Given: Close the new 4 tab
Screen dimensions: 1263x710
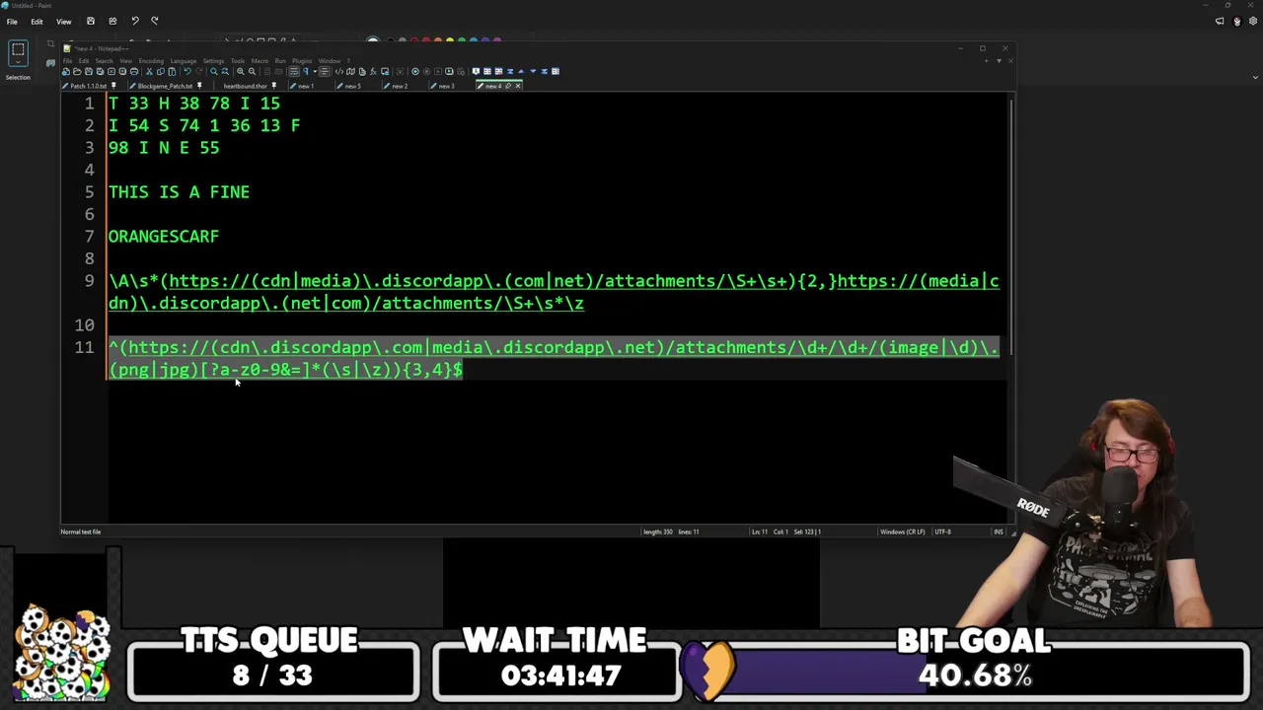Looking at the screenshot, I should [518, 86].
